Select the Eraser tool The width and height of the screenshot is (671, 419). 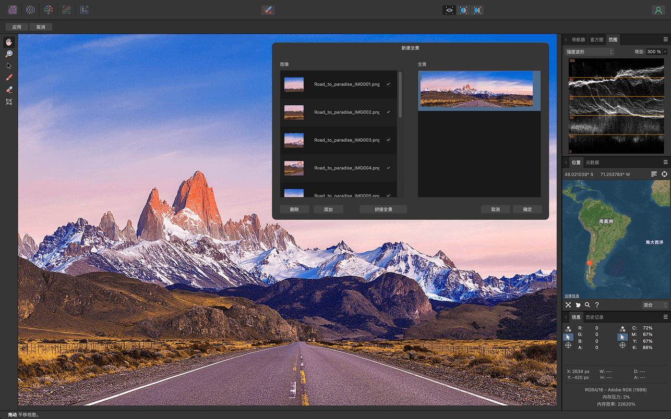pos(8,90)
